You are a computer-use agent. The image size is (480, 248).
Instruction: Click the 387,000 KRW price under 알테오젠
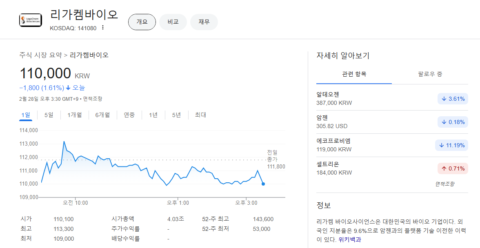click(334, 103)
